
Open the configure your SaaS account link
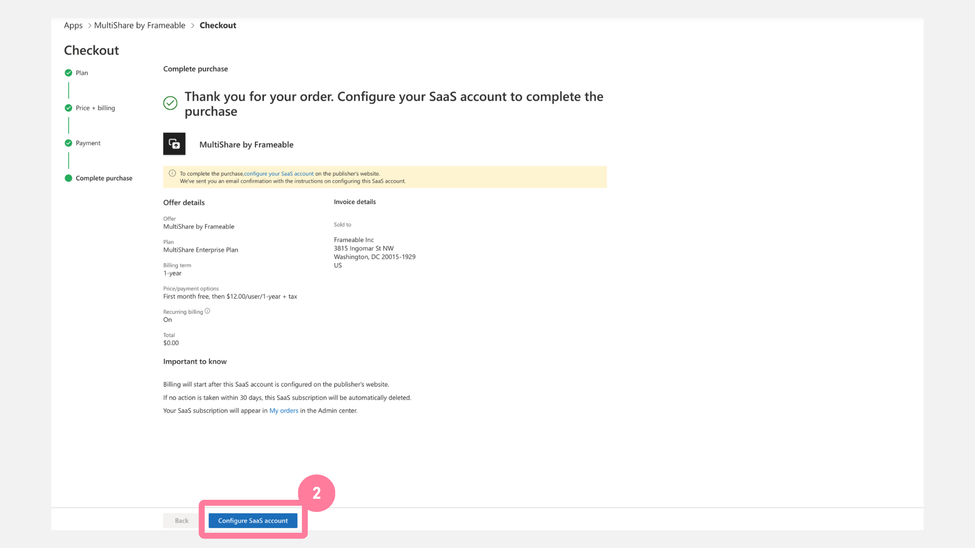pyautogui.click(x=279, y=174)
